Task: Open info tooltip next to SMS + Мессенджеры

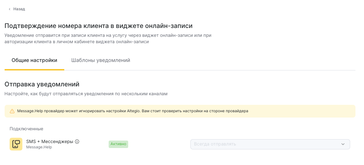Action: (77, 142)
